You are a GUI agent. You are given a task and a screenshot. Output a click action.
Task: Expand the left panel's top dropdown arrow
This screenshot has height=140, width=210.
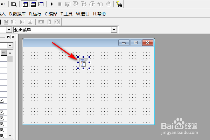pos(10,45)
